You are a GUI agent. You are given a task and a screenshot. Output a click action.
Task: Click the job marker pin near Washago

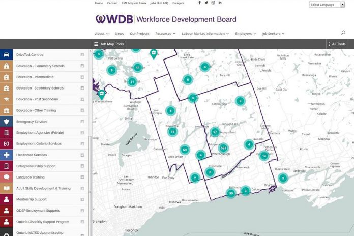pos(102,95)
